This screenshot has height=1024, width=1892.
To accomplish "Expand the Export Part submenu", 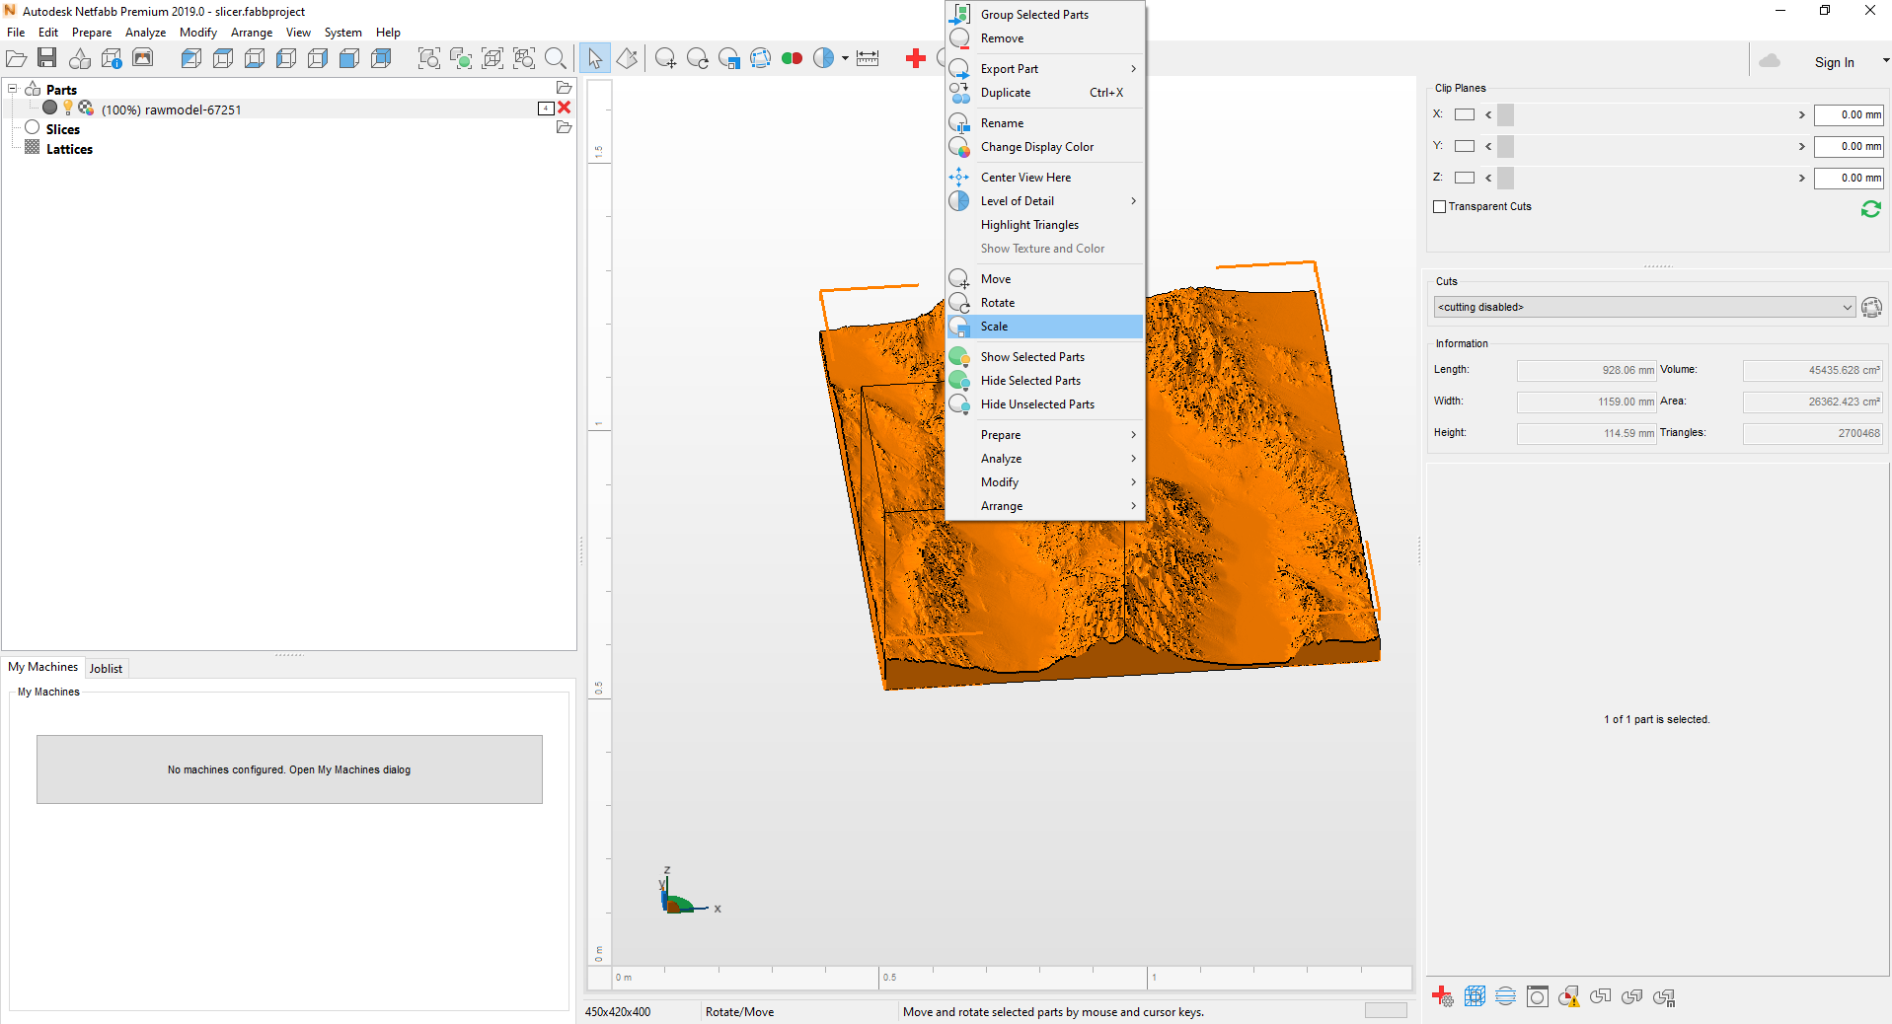I will [x=1045, y=69].
